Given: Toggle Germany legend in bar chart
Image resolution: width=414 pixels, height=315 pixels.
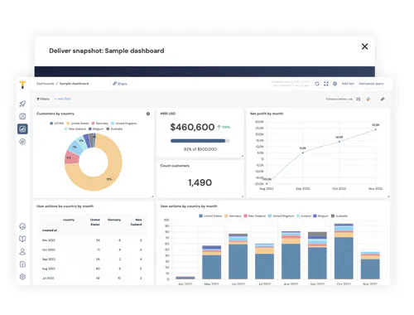Looking at the screenshot, I should [x=233, y=216].
